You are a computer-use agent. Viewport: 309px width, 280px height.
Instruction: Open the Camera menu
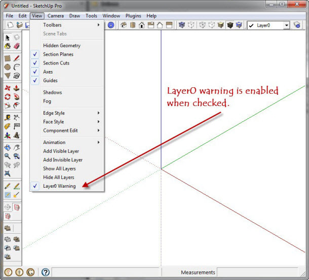[56, 16]
